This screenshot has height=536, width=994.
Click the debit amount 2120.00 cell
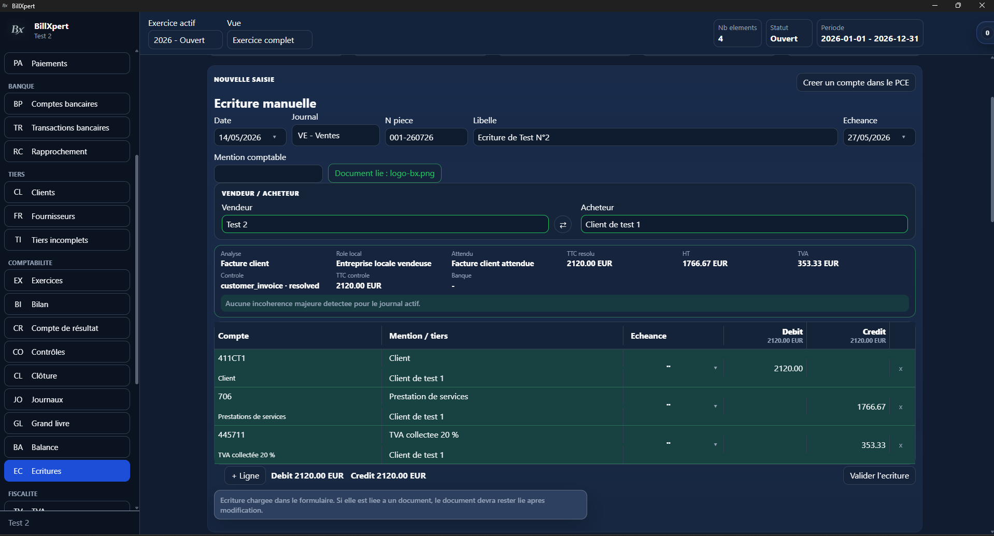click(x=765, y=368)
